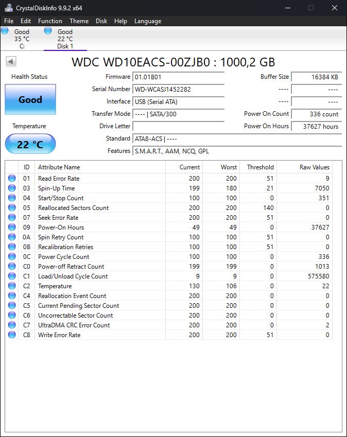The image size is (347, 437).
Task: Open the Disk menu
Action: [101, 21]
